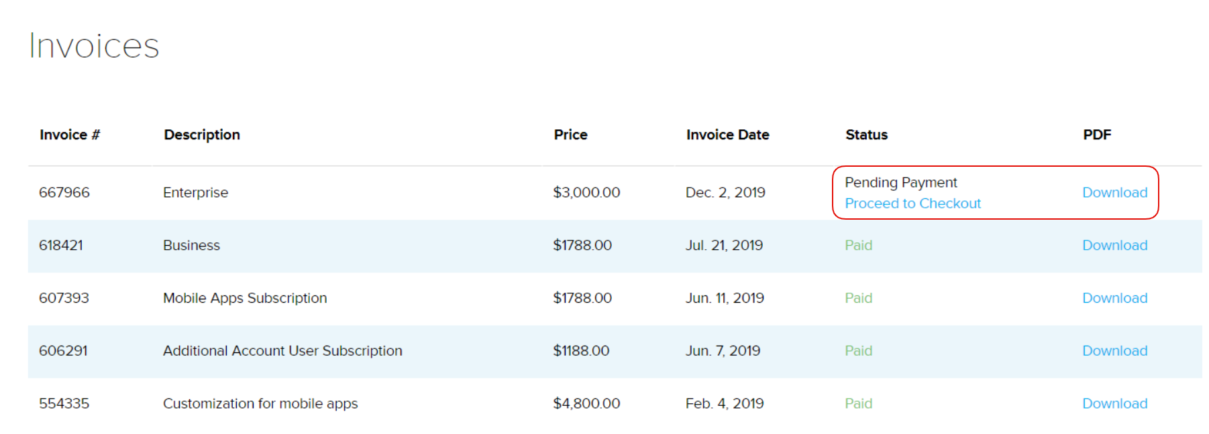Download PDF for Business invoice 618421
Screen dimensions: 1209x434
[1114, 246]
